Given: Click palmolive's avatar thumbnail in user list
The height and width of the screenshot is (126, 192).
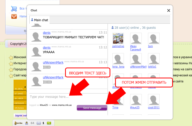Looking at the screenshot, I should point(118,39).
